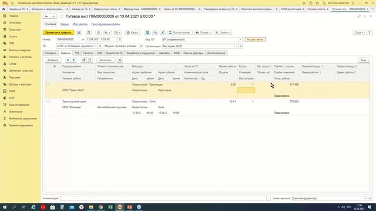Click the teal phone icon in the toolbar

147,33
